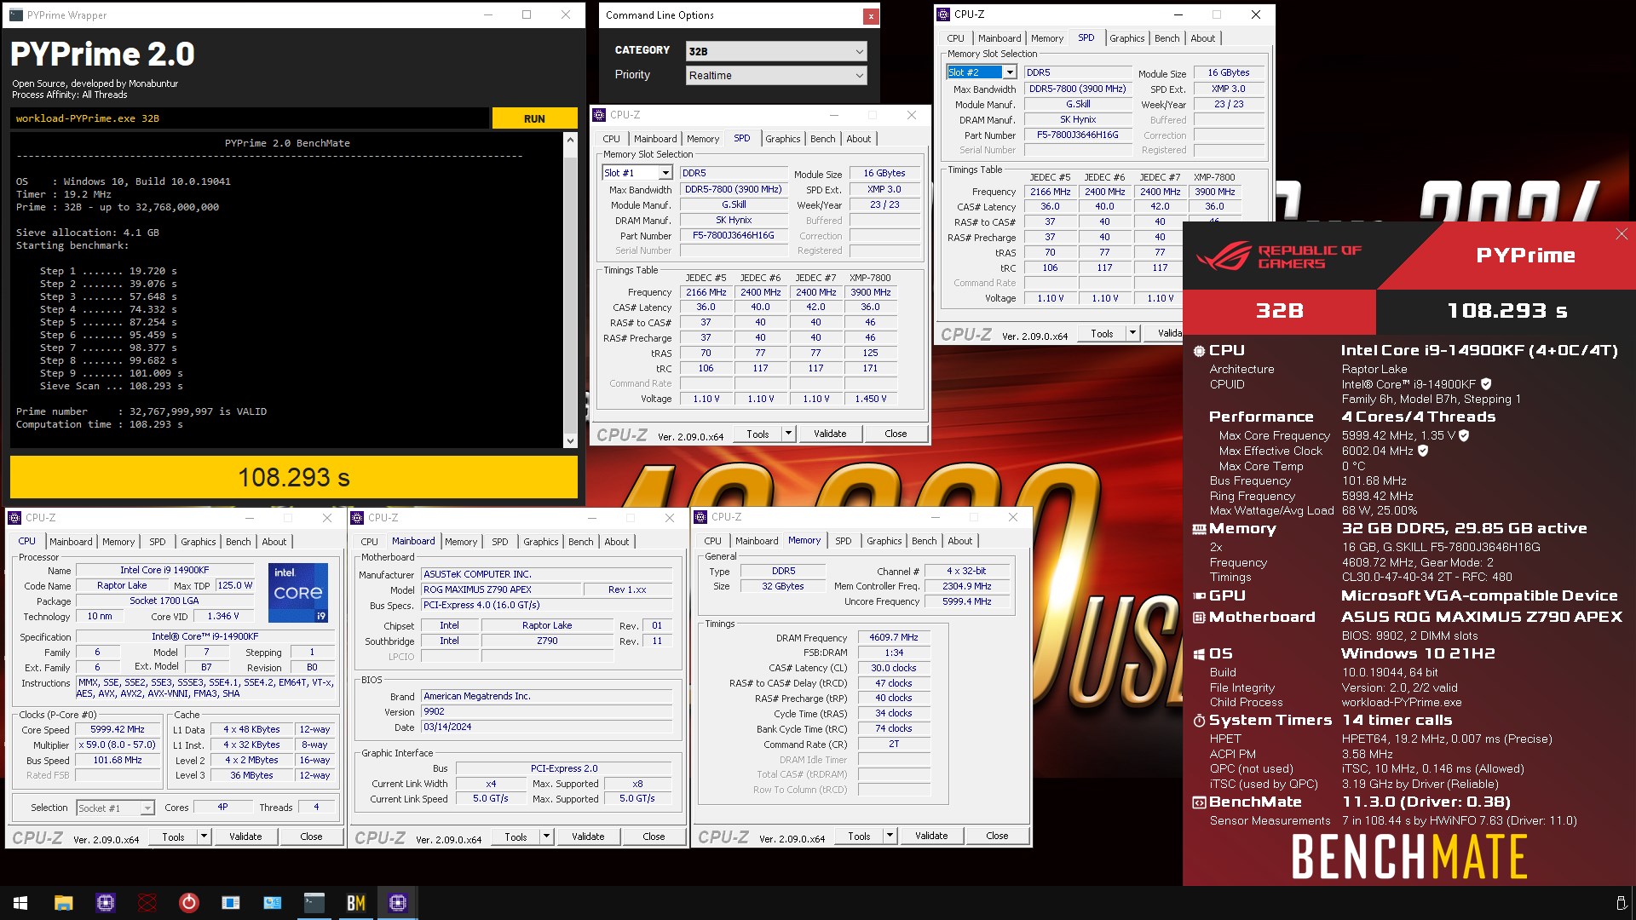Open the Slot #1 memory slot dropdown
This screenshot has width=1636, height=920.
(x=637, y=173)
